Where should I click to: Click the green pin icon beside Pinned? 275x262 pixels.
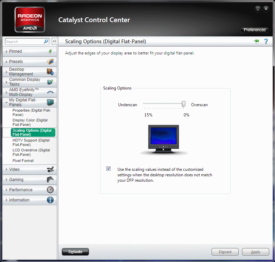point(50,51)
